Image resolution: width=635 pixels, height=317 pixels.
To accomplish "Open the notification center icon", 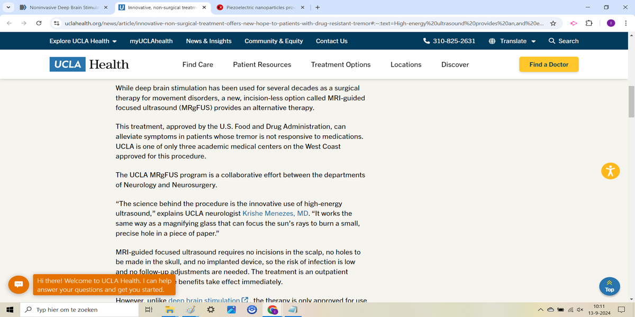I will 622,310.
